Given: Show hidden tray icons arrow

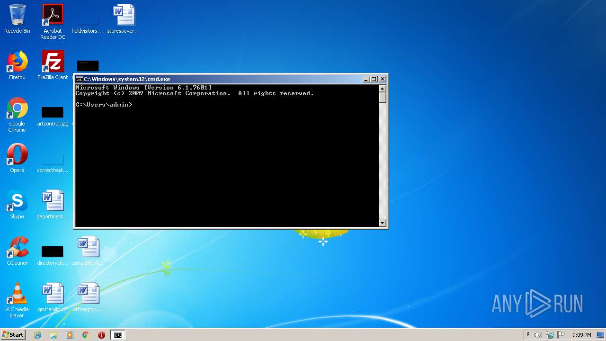Looking at the screenshot, I should [528, 335].
